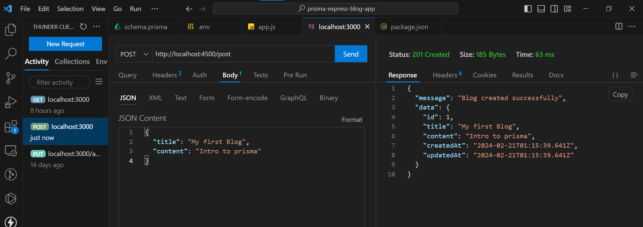Viewport: 643px width, 227px height.
Task: Create a New Request
Action: coord(65,44)
